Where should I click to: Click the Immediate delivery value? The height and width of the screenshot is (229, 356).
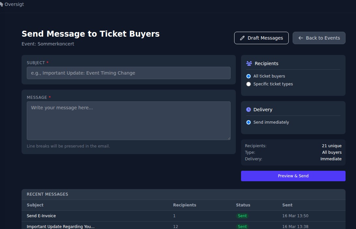[331, 159]
